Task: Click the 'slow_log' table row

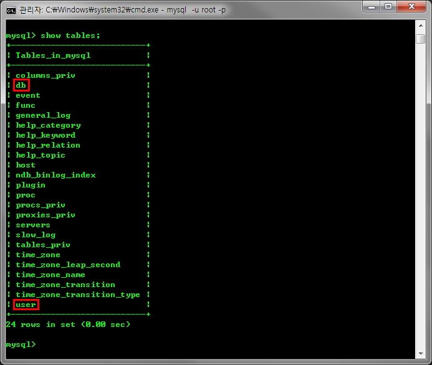Action: 79,235
